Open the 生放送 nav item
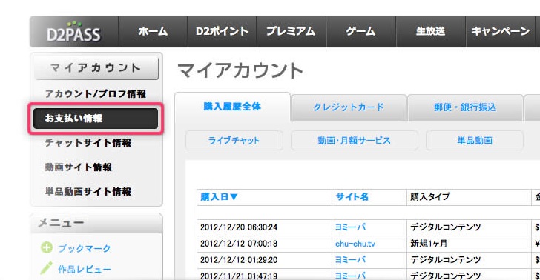Viewport: 540px width, 280px height. pyautogui.click(x=430, y=32)
